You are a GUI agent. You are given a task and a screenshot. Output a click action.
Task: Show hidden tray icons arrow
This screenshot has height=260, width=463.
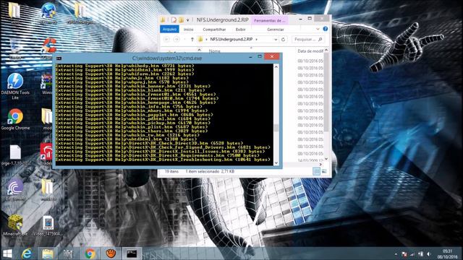396,254
